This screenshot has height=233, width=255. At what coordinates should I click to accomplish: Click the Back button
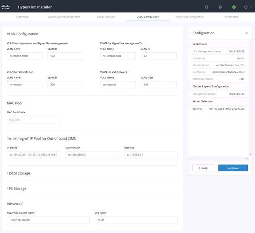click(x=203, y=168)
